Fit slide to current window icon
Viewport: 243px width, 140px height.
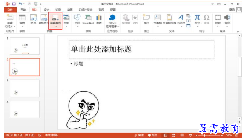click(236, 135)
